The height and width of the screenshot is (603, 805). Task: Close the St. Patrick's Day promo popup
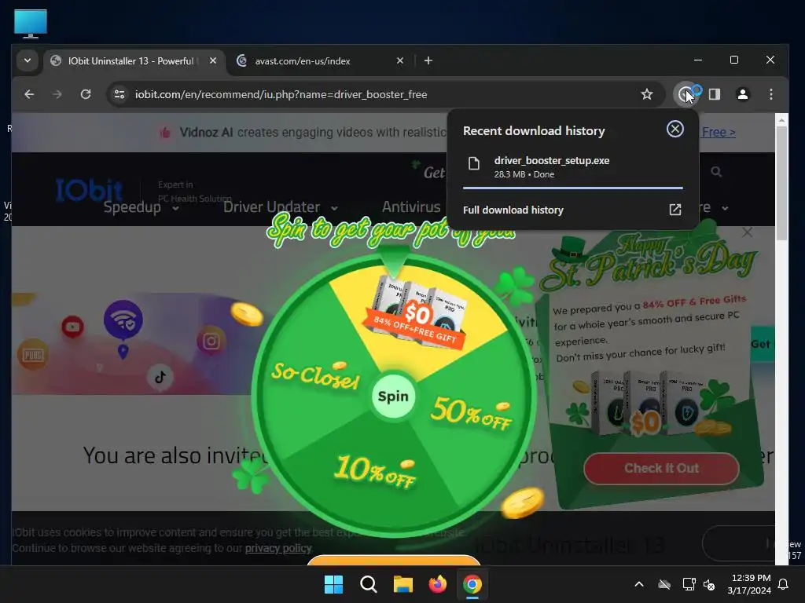pyautogui.click(x=747, y=232)
